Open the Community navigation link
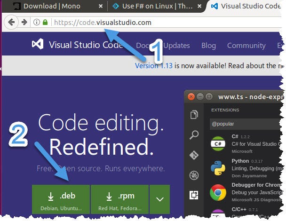This screenshot has height=221, width=286. [x=246, y=46]
